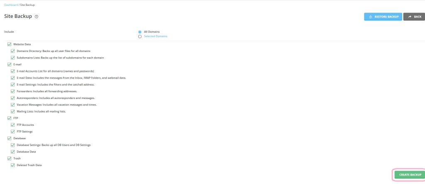Open the Dashboard breadcrumb link
425x184 pixels.
click(x=11, y=5)
